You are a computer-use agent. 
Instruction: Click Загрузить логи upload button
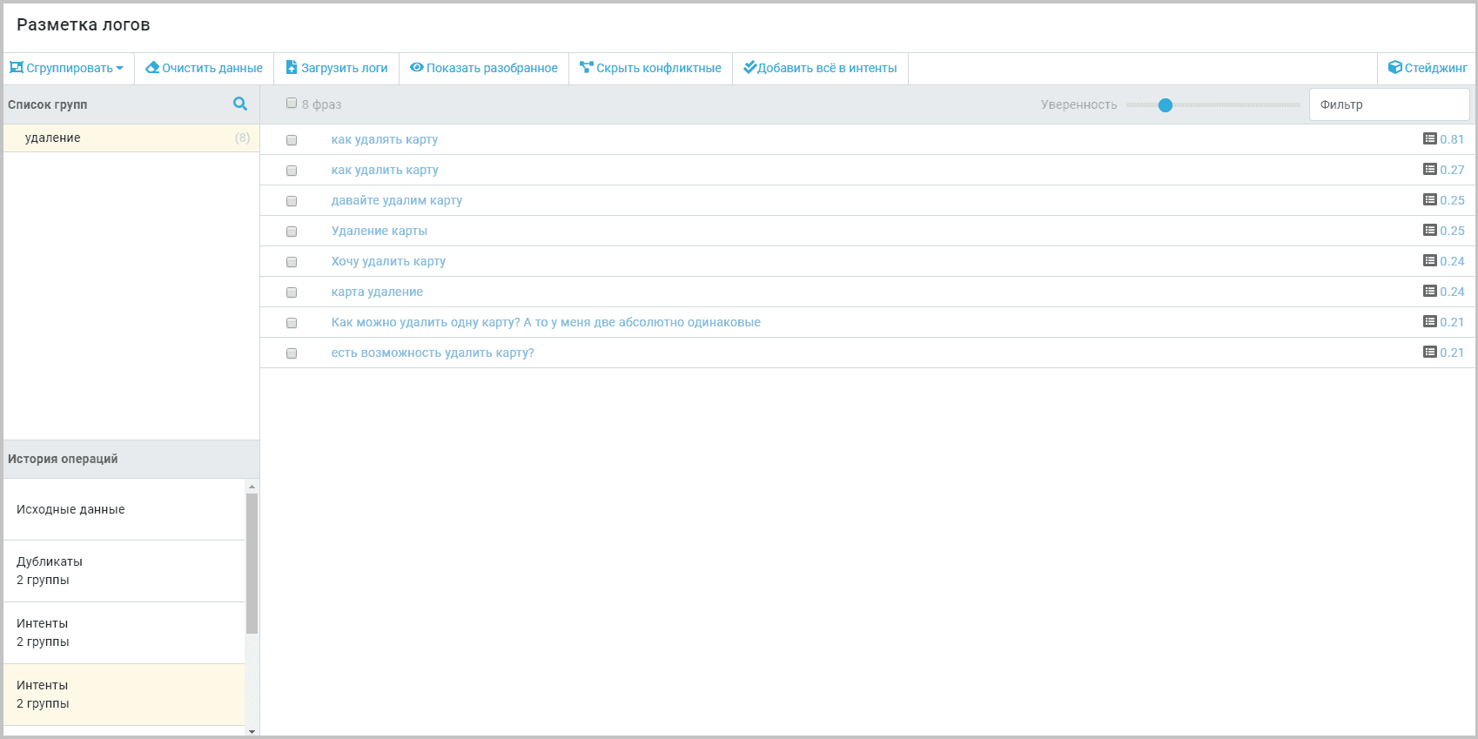337,68
